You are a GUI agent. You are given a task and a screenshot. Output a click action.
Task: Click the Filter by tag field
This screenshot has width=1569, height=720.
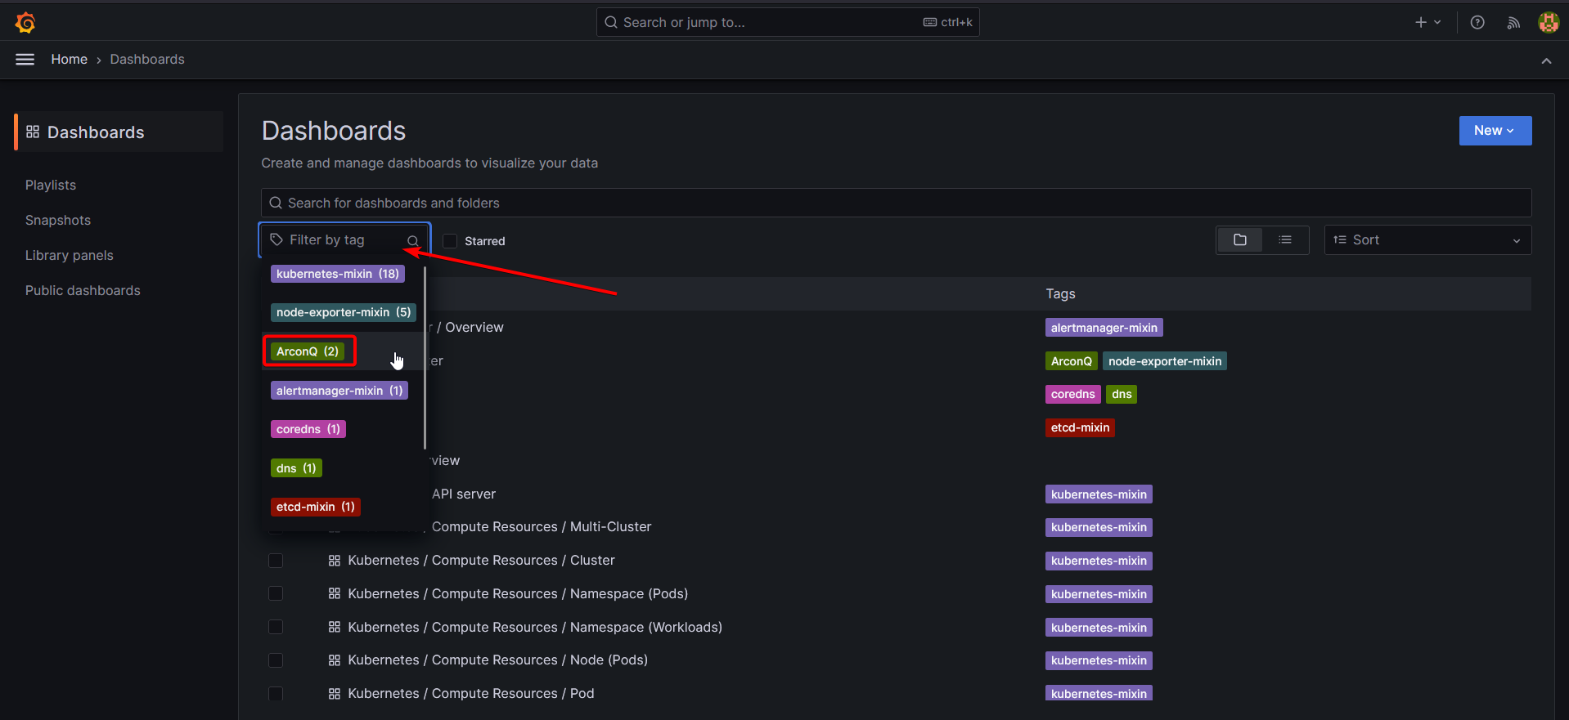pyautogui.click(x=344, y=240)
